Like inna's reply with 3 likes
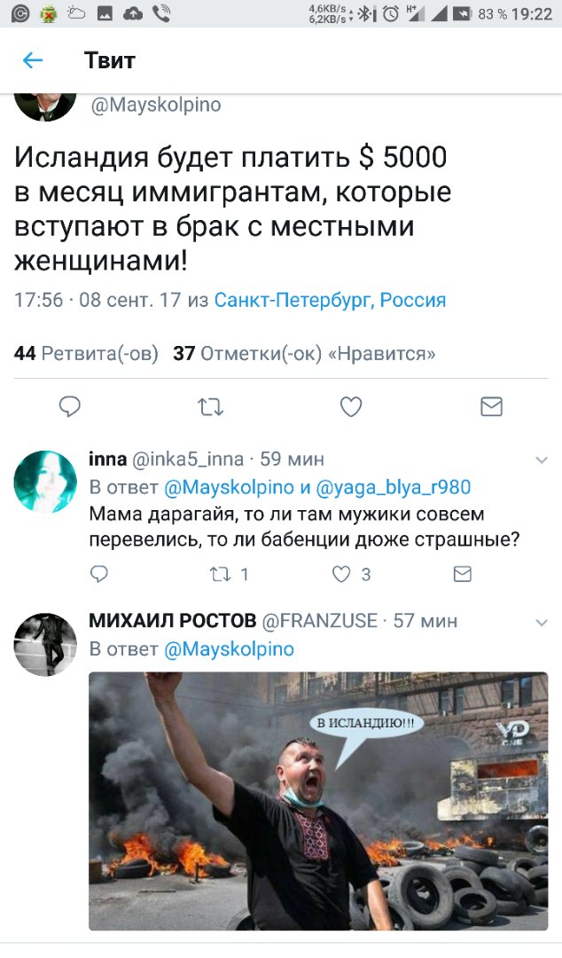 [351, 574]
